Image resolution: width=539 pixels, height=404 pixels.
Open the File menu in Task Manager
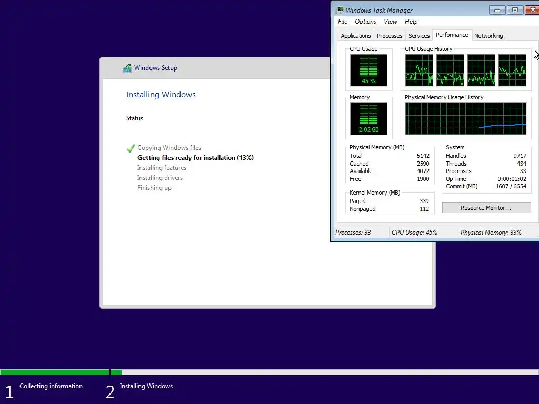(x=342, y=21)
